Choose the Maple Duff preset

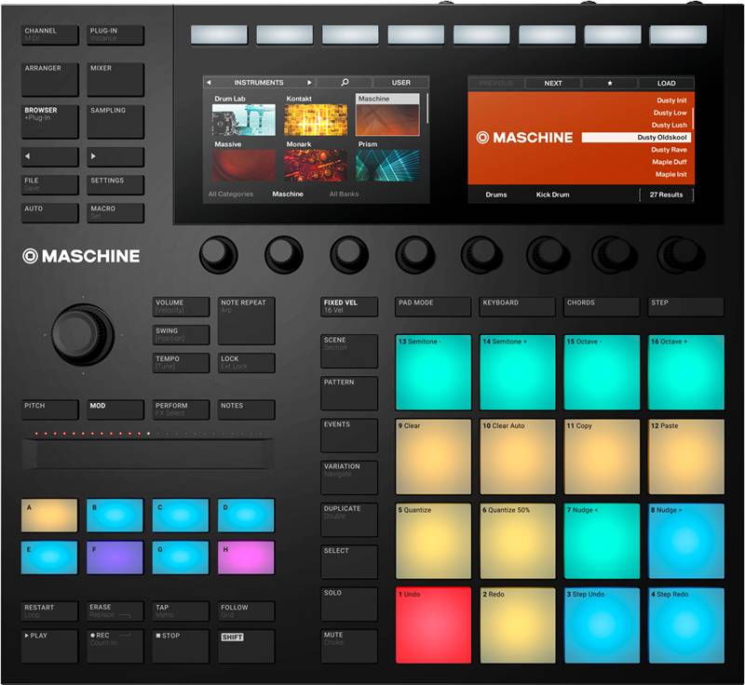tap(669, 162)
